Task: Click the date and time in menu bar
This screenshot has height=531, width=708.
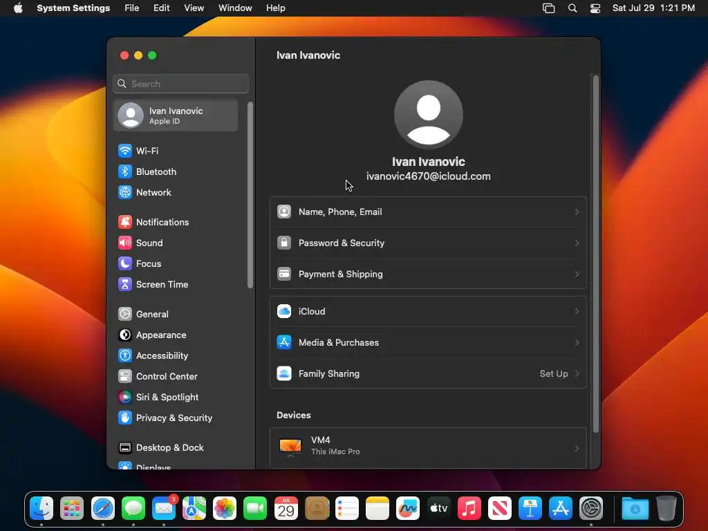Action: click(653, 8)
